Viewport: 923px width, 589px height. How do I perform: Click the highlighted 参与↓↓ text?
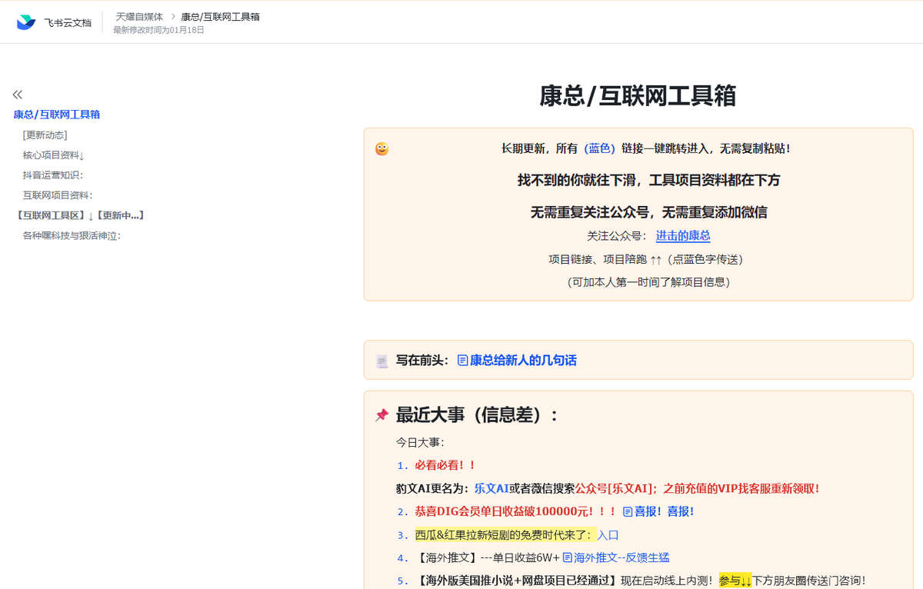(x=735, y=581)
